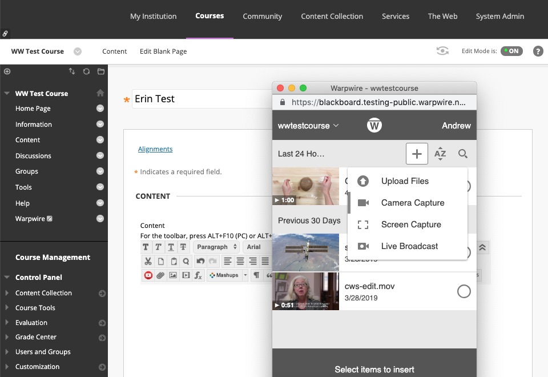Choose Live Broadcast option

(408, 246)
